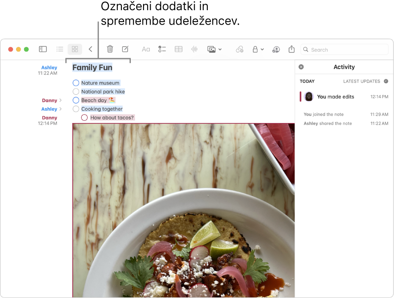Viewport: 394px width, 299px height.
Task: Click the Search field
Action: [344, 50]
